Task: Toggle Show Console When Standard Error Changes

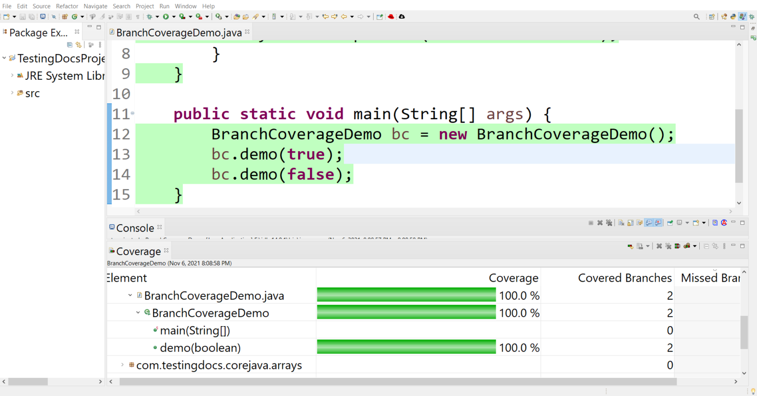Action: [x=658, y=223]
